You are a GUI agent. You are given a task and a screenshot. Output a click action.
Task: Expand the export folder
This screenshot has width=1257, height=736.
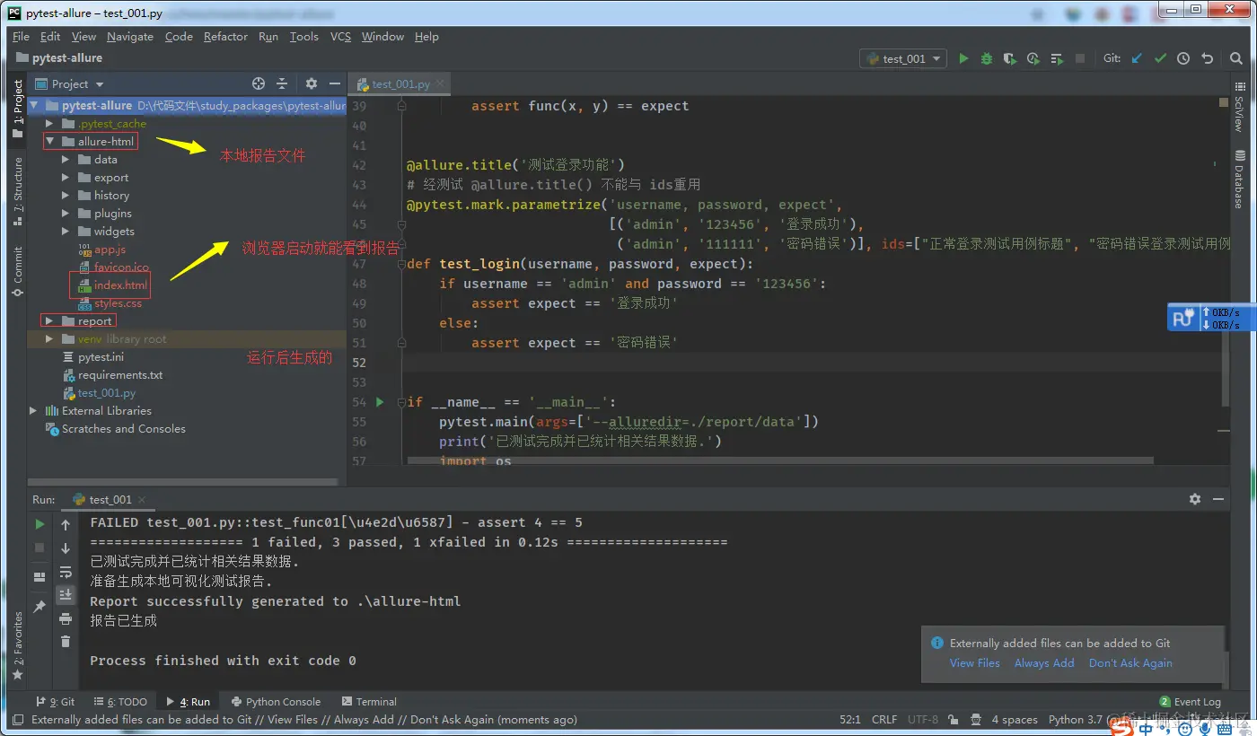[66, 177]
